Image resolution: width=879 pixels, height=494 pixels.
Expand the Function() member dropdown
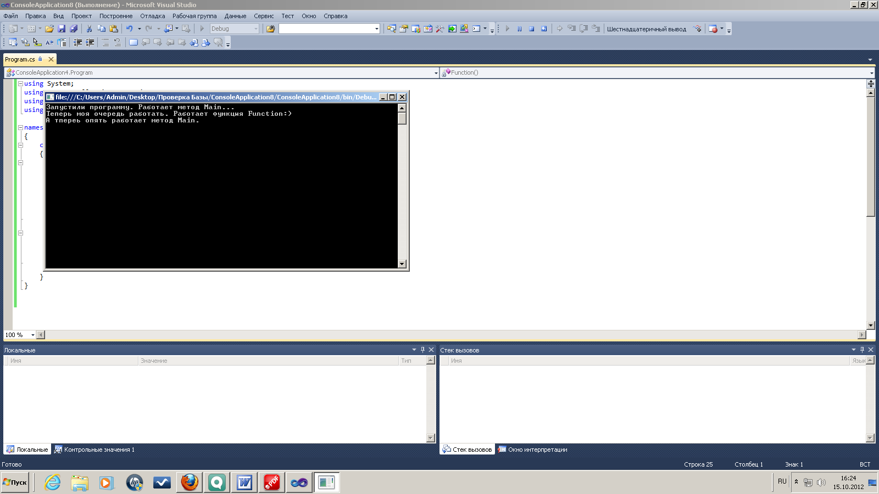tap(871, 72)
